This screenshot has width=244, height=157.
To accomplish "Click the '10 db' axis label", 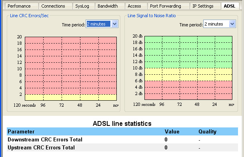I will tap(138, 68).
